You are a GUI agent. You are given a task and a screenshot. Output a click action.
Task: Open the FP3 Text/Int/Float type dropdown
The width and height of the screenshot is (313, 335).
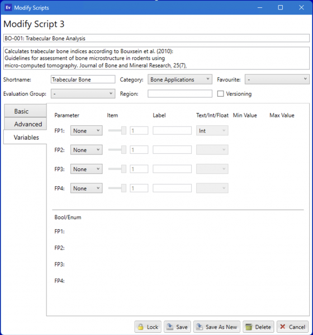pos(212,169)
